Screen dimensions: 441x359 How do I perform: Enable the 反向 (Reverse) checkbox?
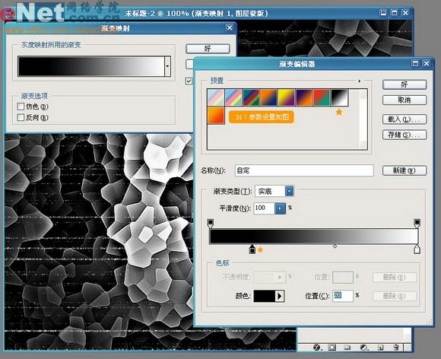point(21,117)
